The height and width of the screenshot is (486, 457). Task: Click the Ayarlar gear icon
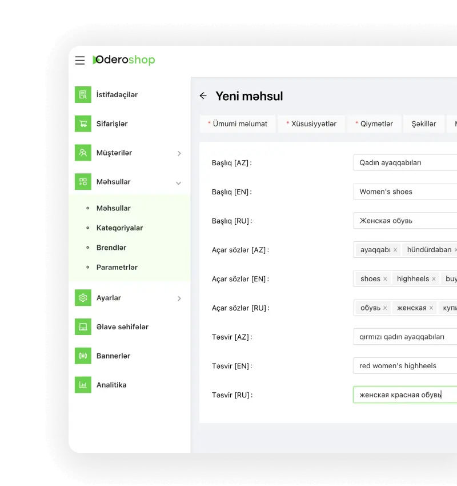point(83,298)
